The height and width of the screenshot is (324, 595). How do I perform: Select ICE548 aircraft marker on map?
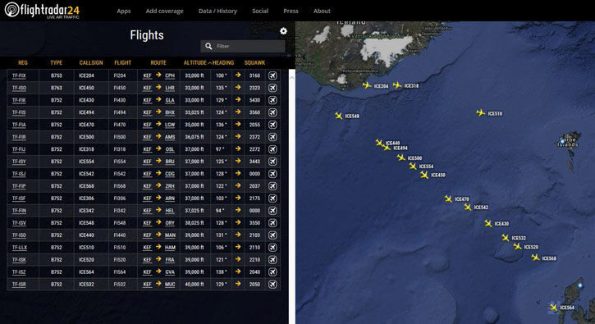tap(338, 116)
